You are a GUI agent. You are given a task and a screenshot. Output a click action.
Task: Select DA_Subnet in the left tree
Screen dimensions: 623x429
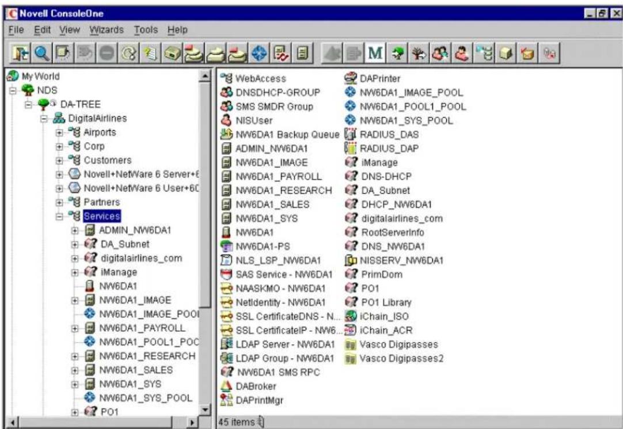coord(125,244)
